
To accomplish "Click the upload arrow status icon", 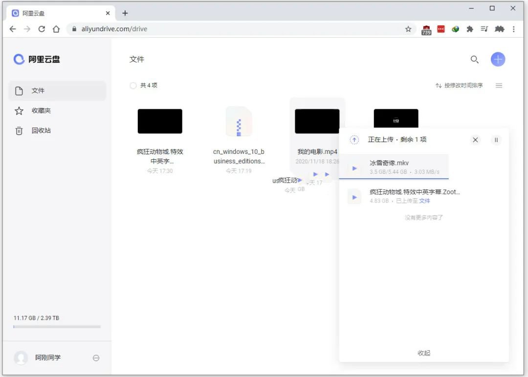I will [x=354, y=140].
